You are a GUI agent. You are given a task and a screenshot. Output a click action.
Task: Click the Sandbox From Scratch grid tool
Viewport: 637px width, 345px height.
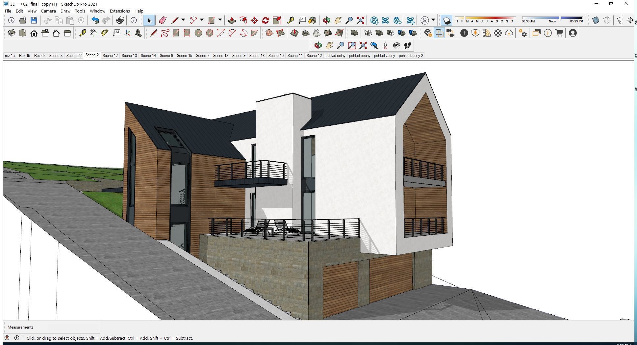[x=280, y=33]
